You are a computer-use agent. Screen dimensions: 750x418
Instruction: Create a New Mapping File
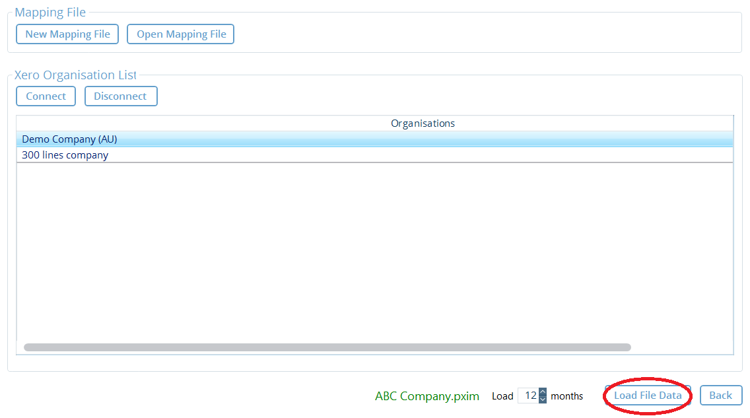click(67, 34)
